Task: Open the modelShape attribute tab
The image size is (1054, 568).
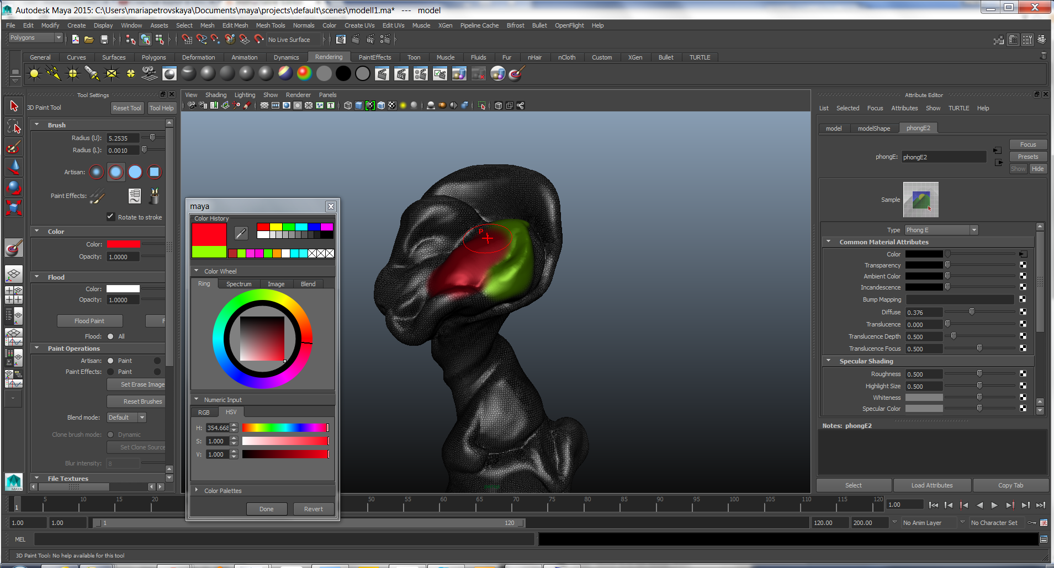Action: tap(873, 128)
